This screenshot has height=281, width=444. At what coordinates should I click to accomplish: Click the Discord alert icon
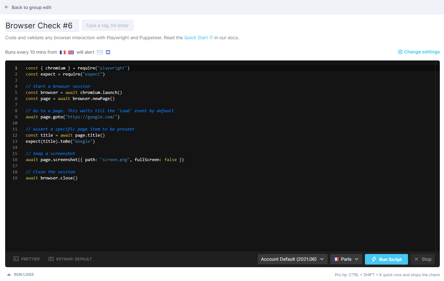coord(108,52)
